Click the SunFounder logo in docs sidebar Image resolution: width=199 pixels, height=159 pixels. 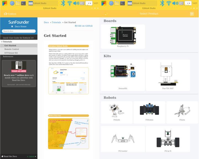pyautogui.click(x=19, y=22)
